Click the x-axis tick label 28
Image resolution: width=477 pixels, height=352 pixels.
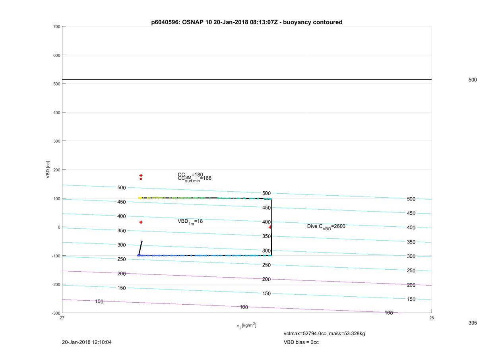pyautogui.click(x=432, y=318)
